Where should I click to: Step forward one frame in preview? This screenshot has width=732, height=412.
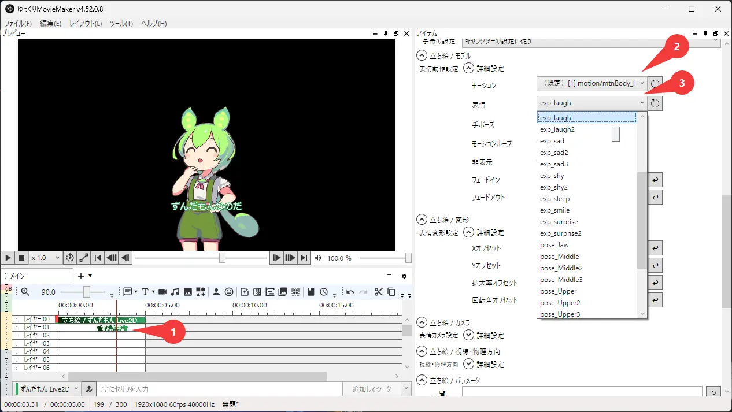[x=277, y=258]
